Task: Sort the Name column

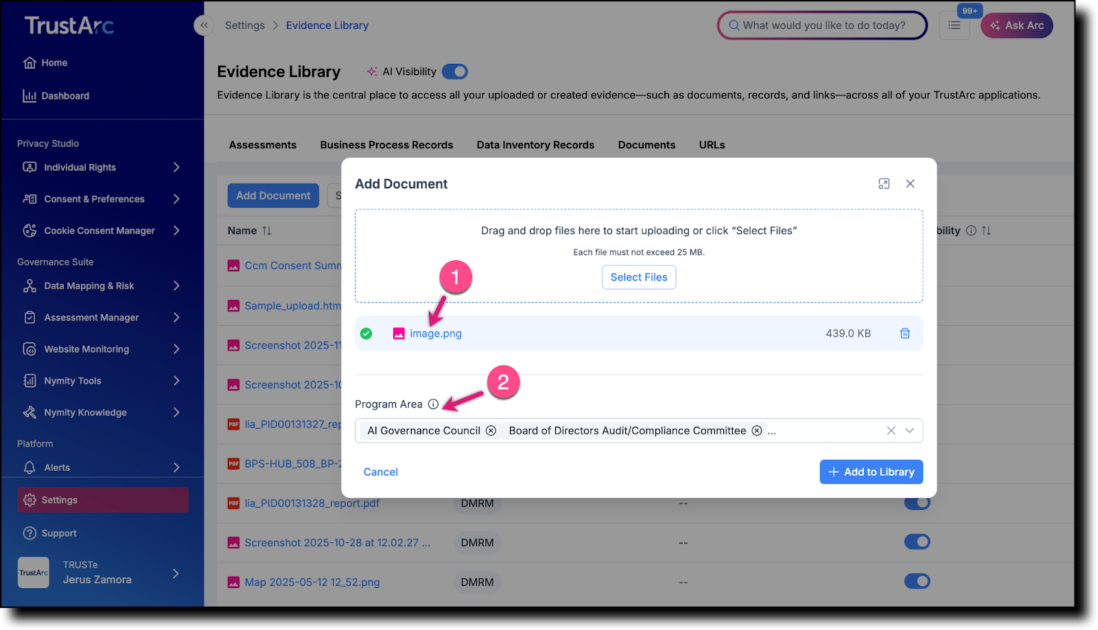Action: pos(267,231)
